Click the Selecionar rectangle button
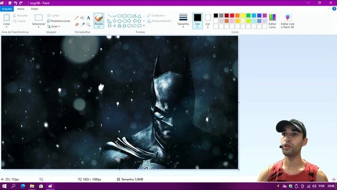This screenshot has height=190, width=337. point(38,17)
